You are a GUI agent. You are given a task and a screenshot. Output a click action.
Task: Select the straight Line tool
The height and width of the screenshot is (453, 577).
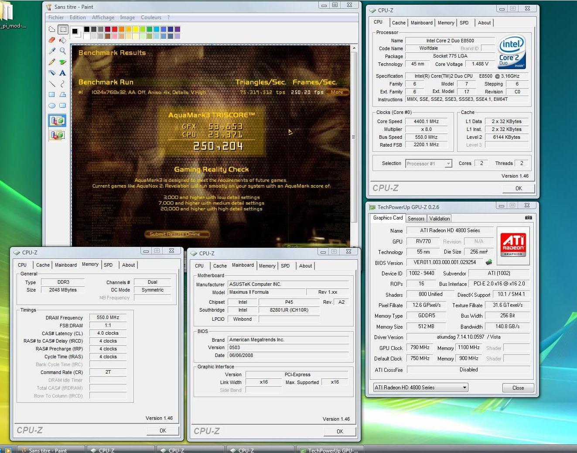tap(52, 84)
